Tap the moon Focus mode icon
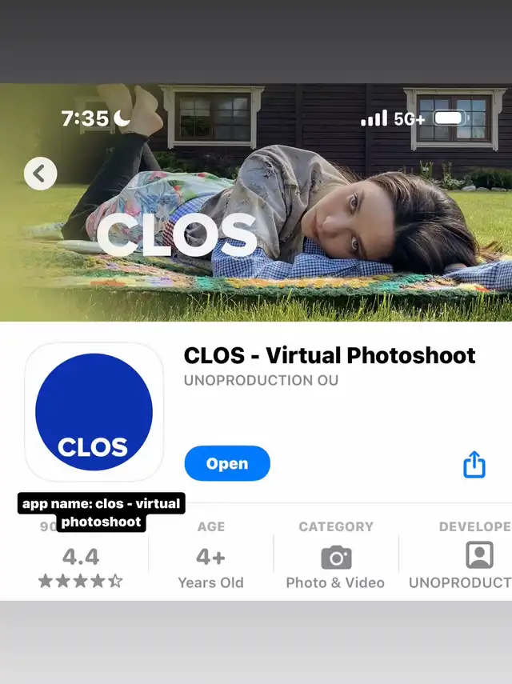 122,118
